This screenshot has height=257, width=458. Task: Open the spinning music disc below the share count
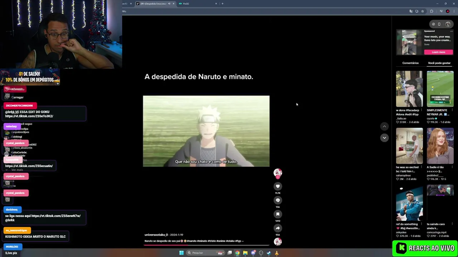[278, 242]
